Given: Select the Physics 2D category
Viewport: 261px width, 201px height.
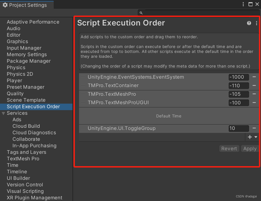Looking at the screenshot, I should (20, 74).
